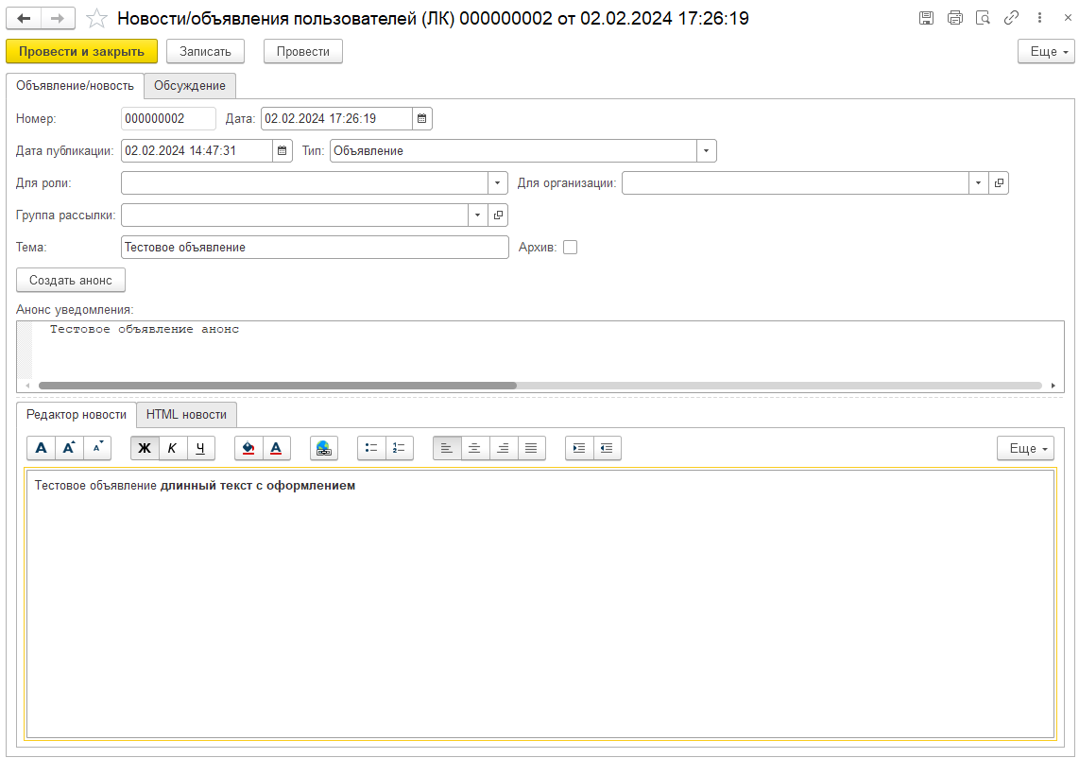Expand the Тип dropdown list
Image resolution: width=1079 pixels, height=758 pixels.
point(706,150)
